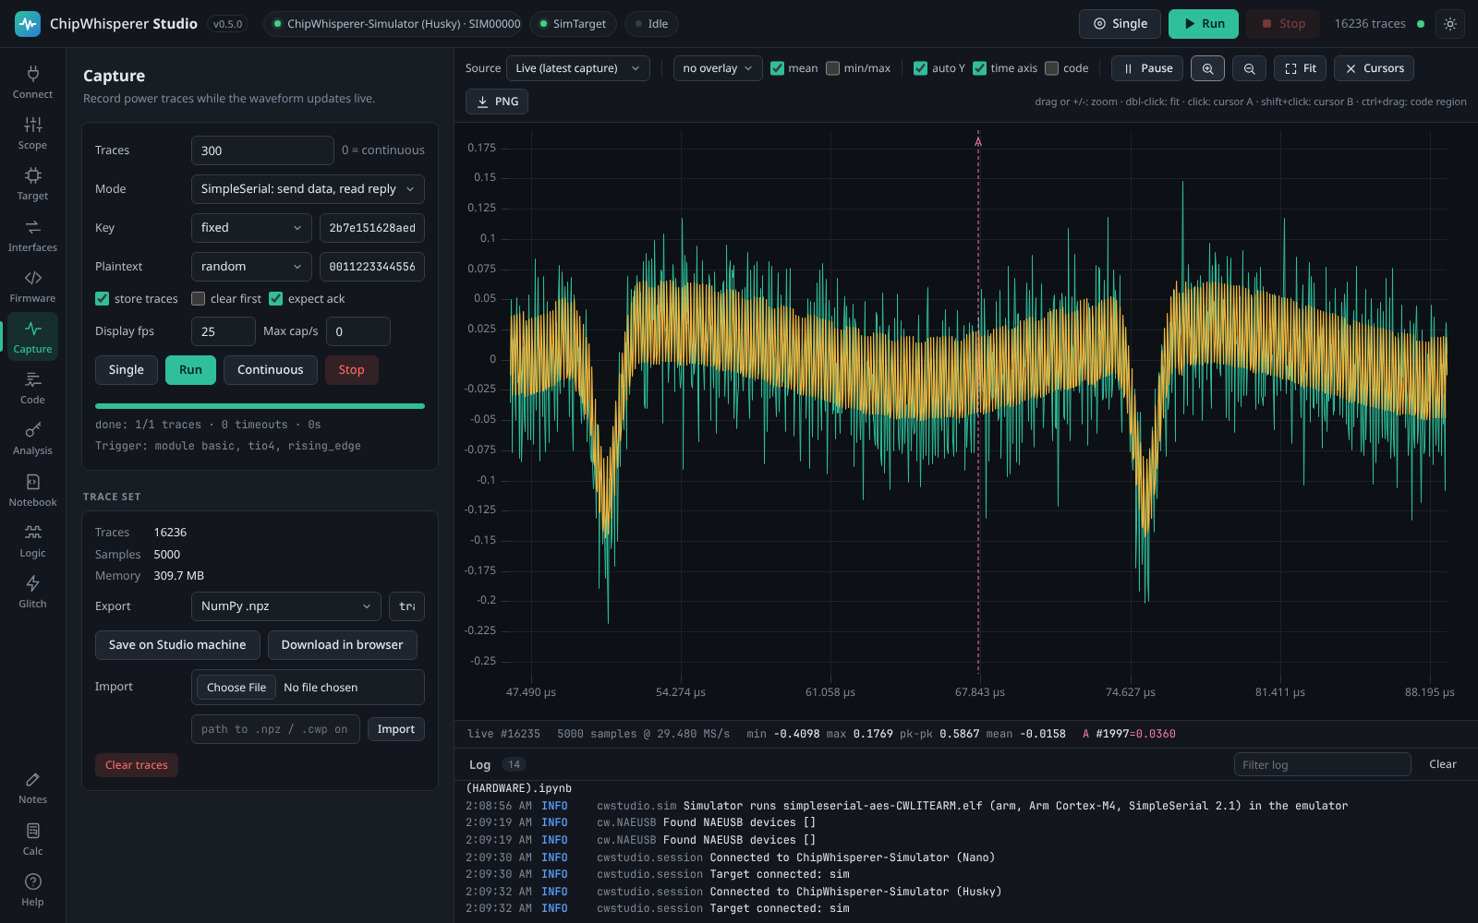The image size is (1478, 923).
Task: Toggle the expect ack checkbox
Action: (275, 299)
